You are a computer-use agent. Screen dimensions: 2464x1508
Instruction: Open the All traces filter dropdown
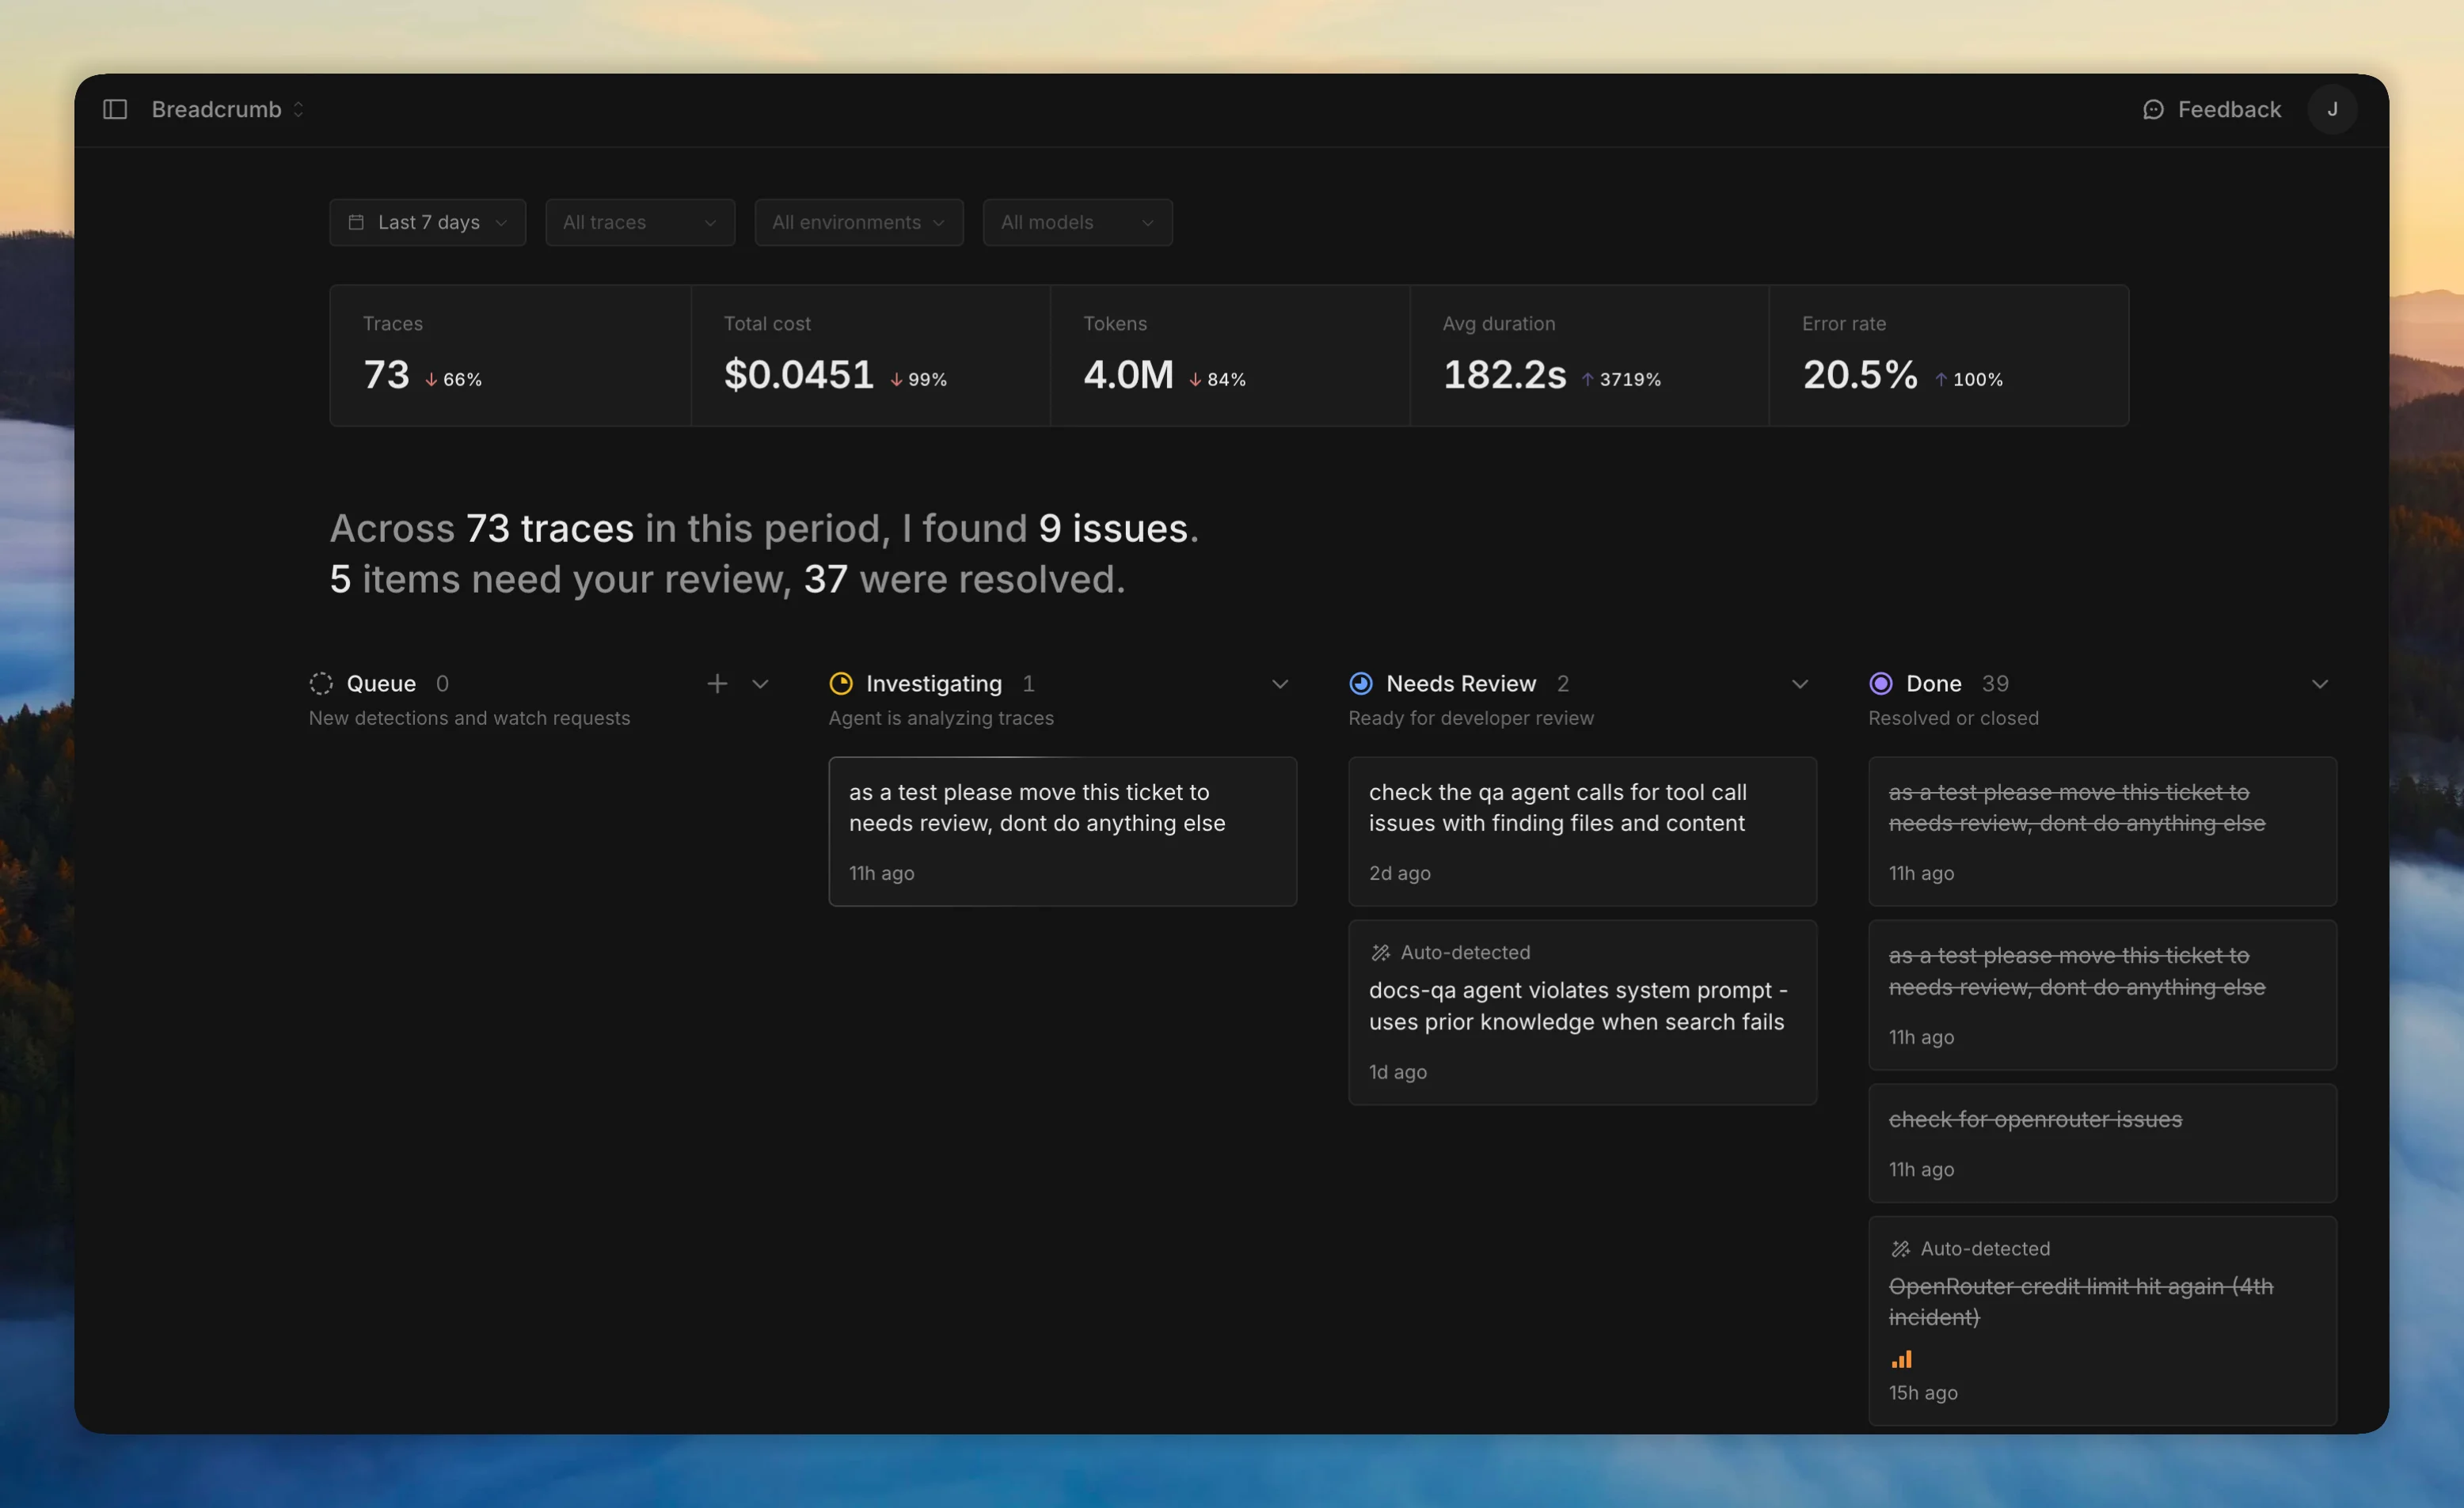tap(639, 222)
